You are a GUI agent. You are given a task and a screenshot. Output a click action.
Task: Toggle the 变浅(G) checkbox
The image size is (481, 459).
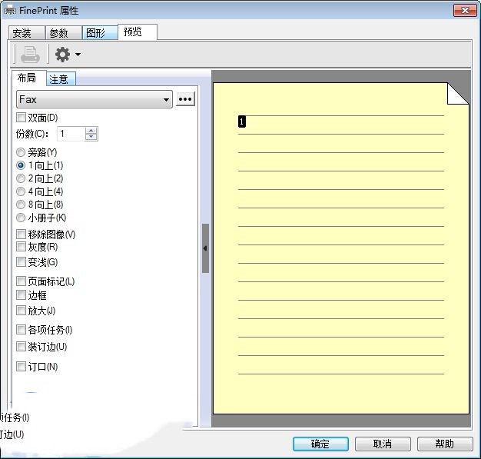[37, 262]
